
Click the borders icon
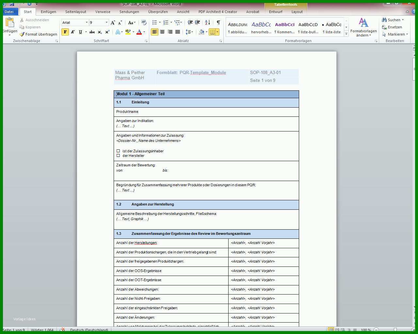pos(212,32)
